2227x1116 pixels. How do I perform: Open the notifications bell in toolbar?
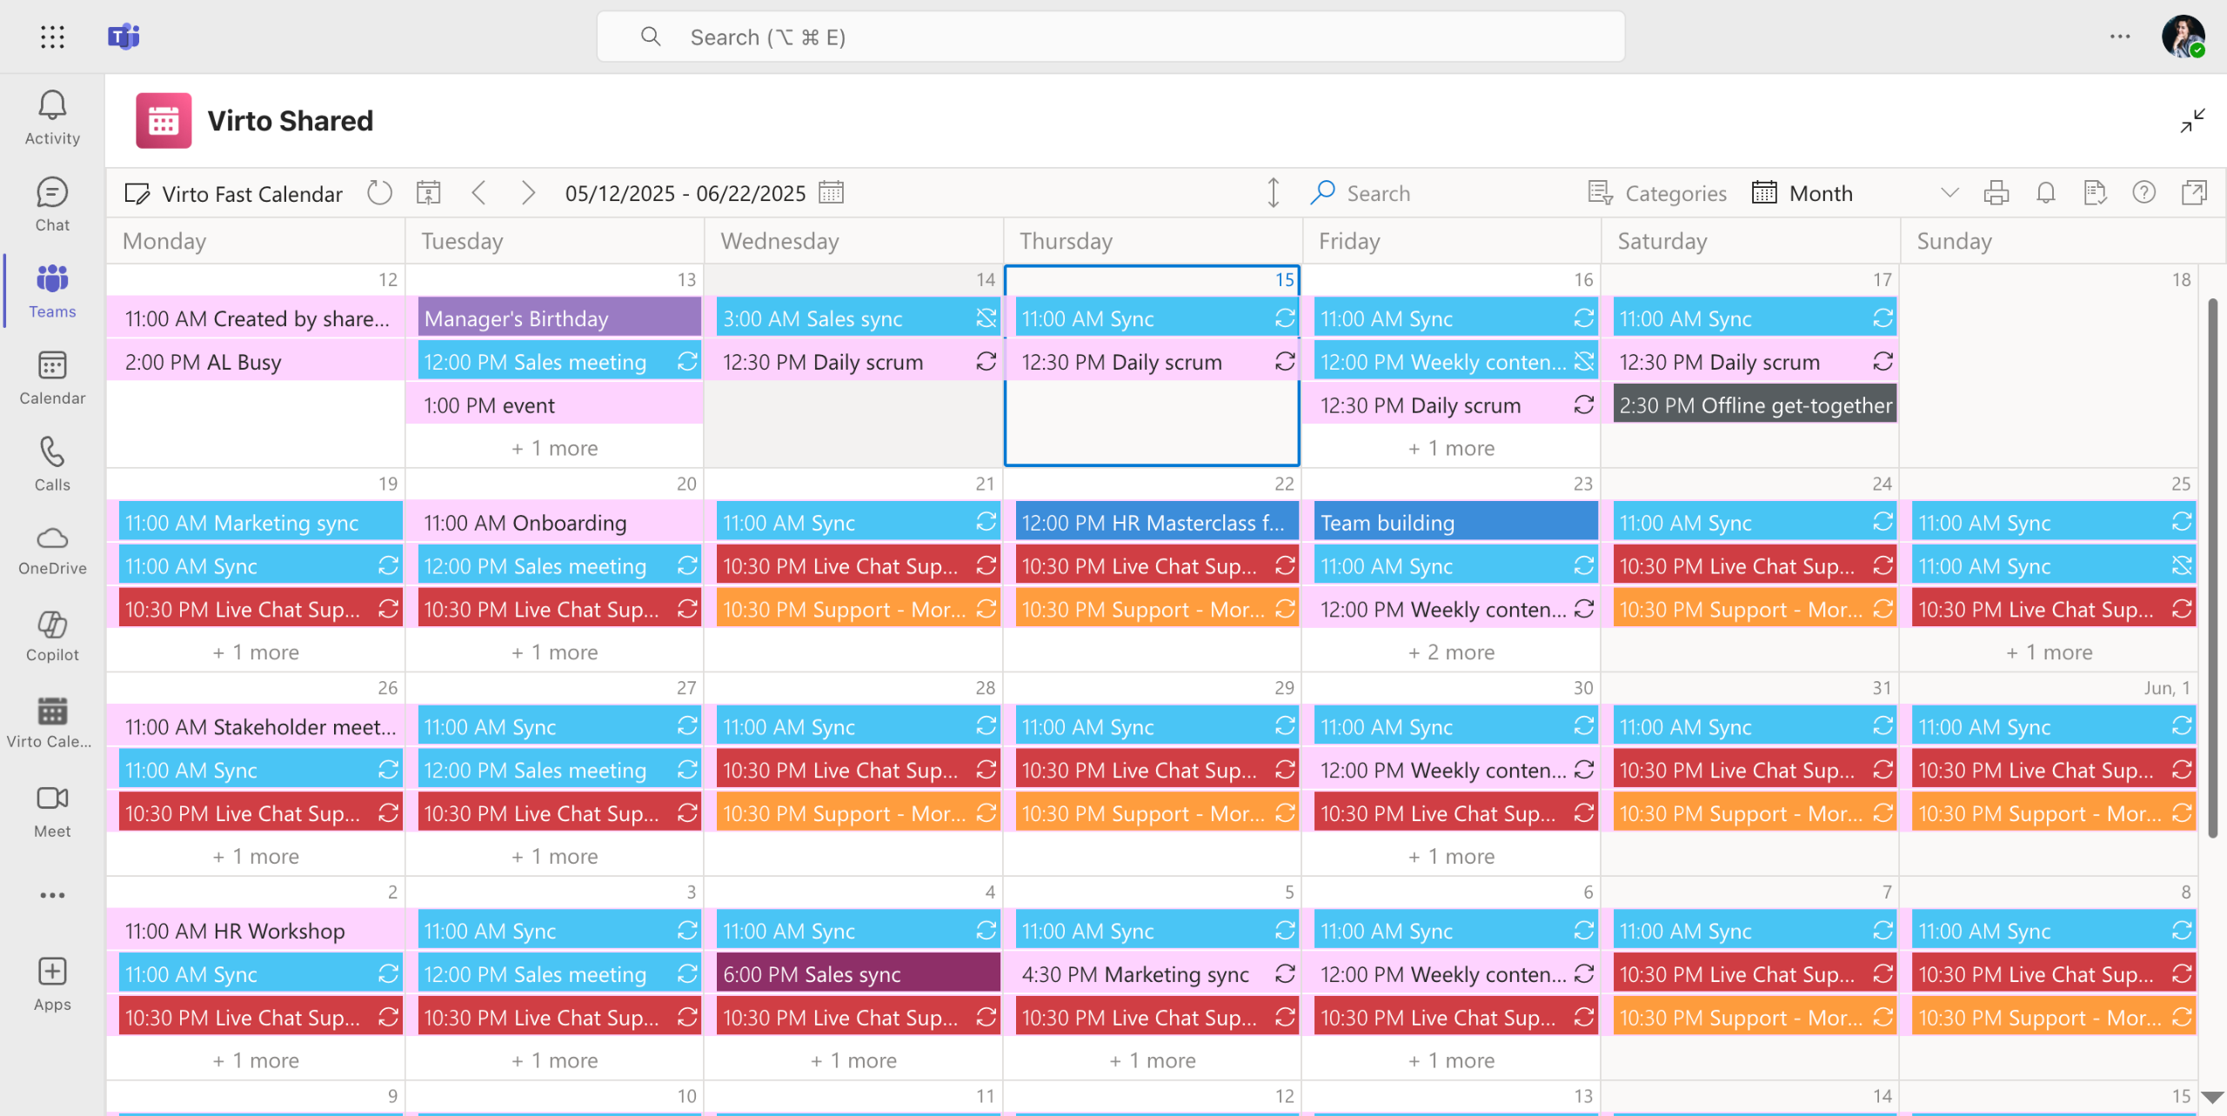pyautogui.click(x=2045, y=192)
